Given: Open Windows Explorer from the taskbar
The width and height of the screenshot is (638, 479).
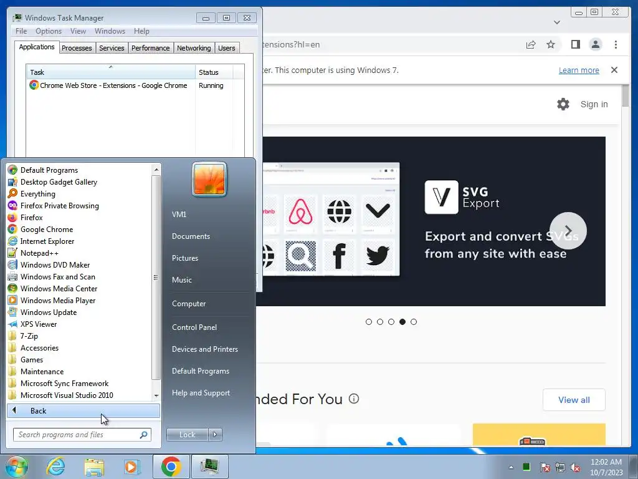Looking at the screenshot, I should (93, 467).
